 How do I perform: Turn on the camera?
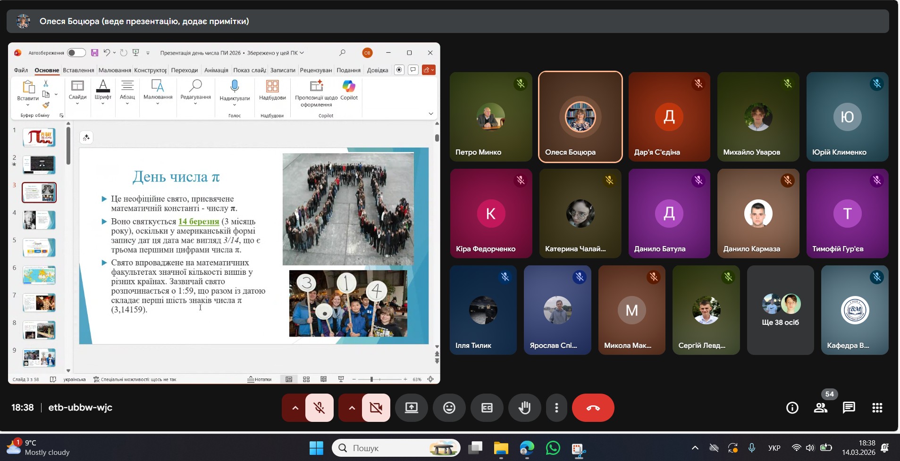(x=376, y=408)
